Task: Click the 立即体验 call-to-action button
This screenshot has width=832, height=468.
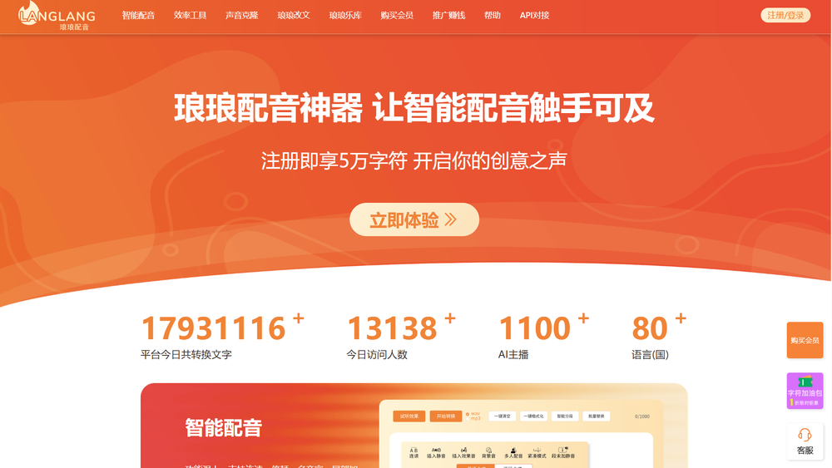Action: (414, 219)
